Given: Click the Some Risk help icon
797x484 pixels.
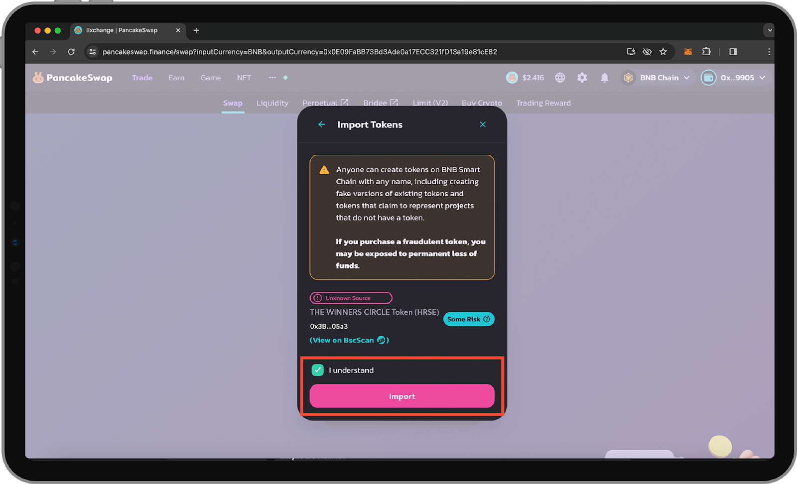Looking at the screenshot, I should tap(487, 319).
